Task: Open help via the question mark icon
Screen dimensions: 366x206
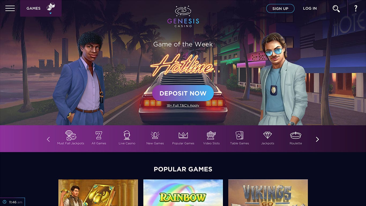Action: click(356, 8)
